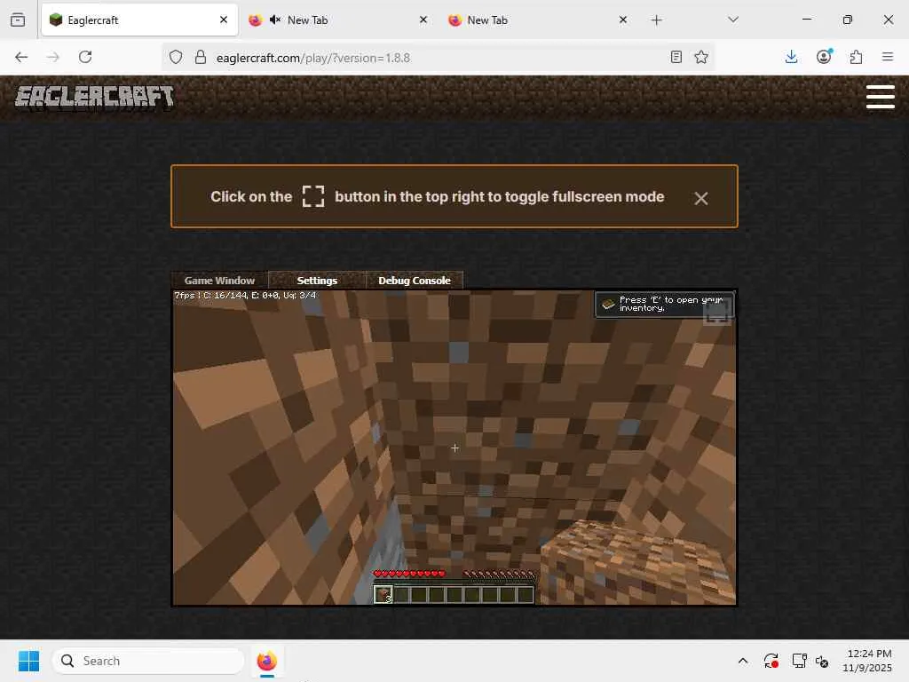
Task: Toggle fullscreen with the game corner button
Action: pos(717,313)
